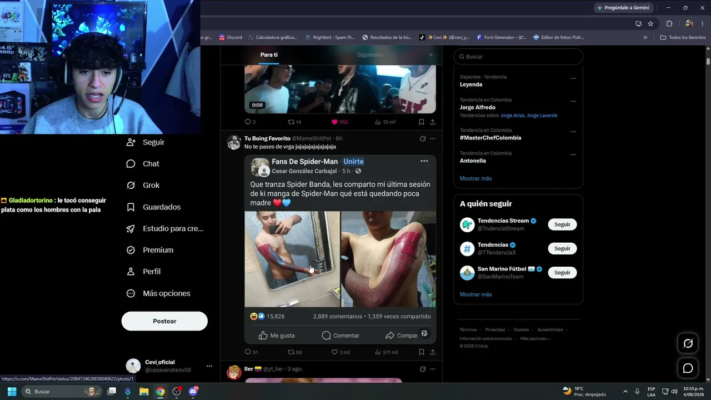Click the X search field
The width and height of the screenshot is (711, 400).
(518, 57)
